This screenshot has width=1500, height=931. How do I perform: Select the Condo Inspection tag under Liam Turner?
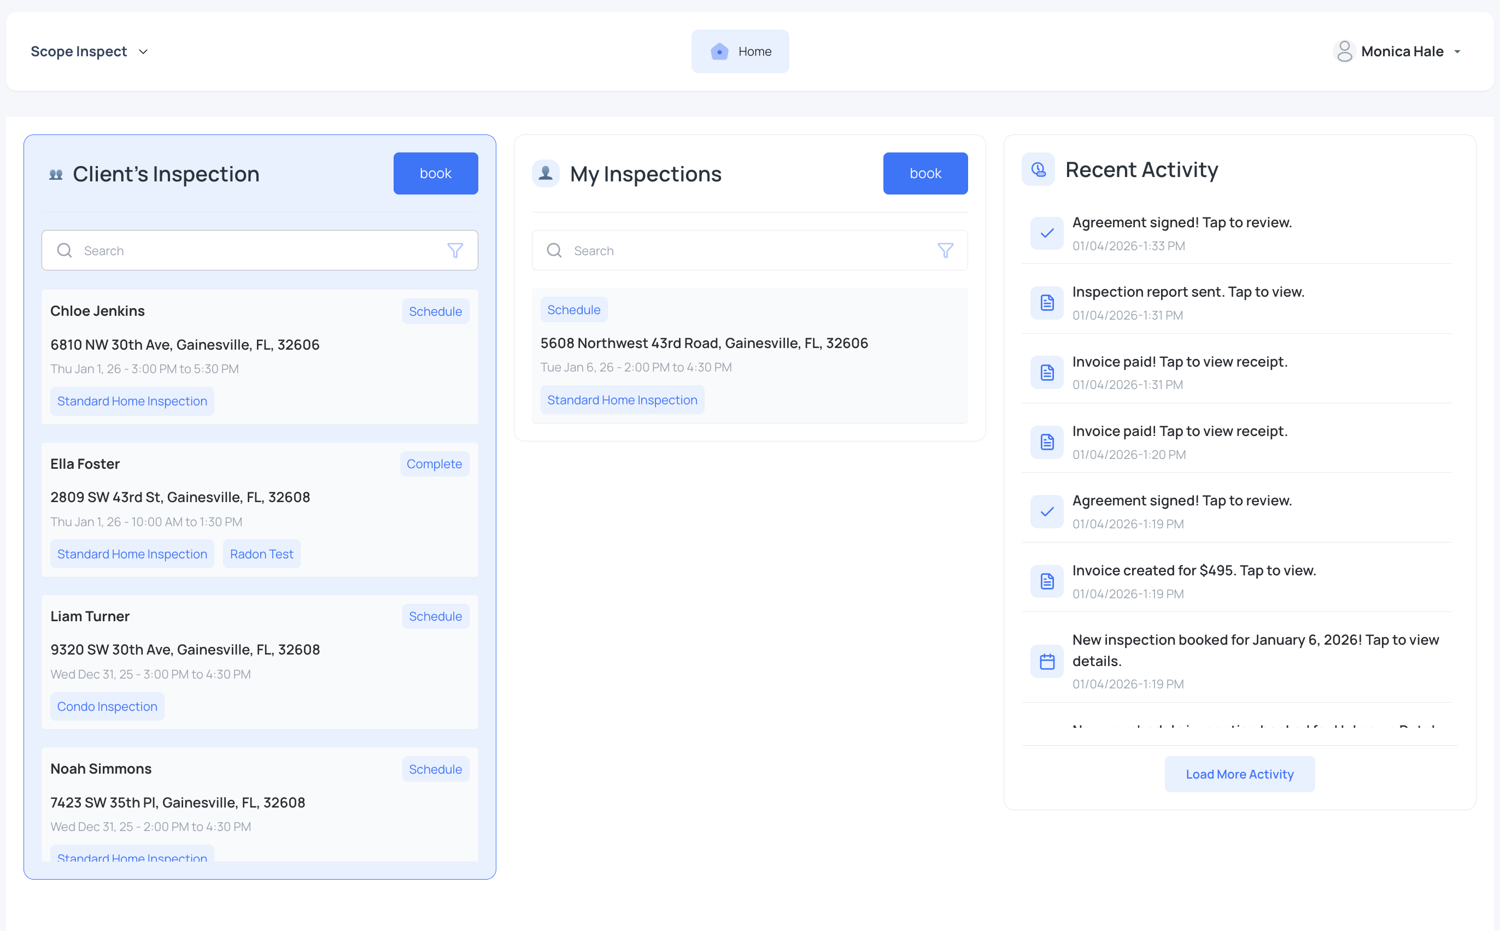(107, 706)
